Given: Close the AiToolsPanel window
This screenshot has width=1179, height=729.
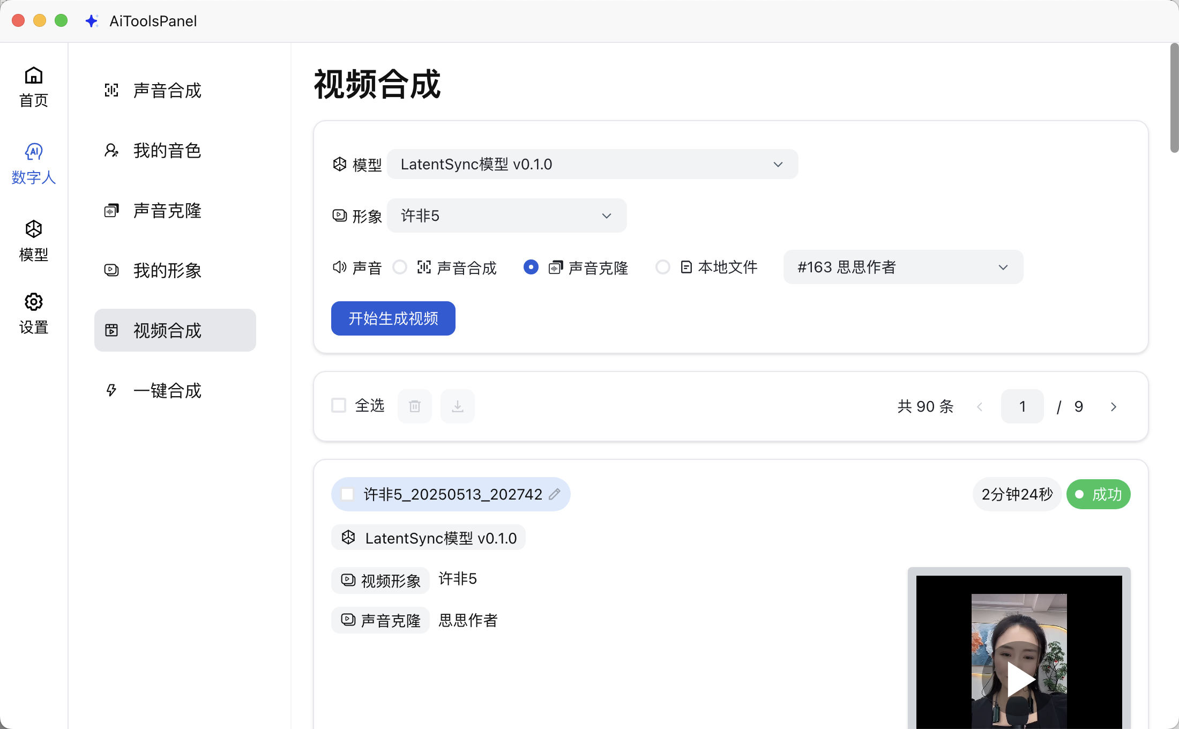Looking at the screenshot, I should [18, 20].
